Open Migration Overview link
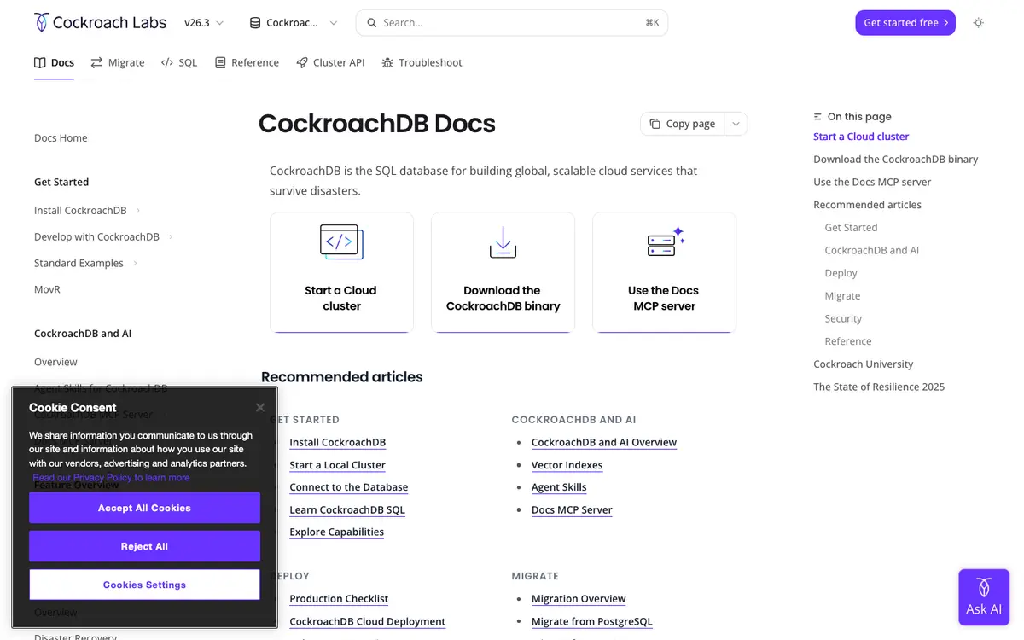This screenshot has height=640, width=1024. [579, 599]
